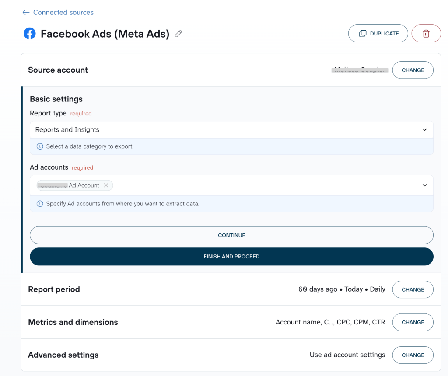Click info icon beside data category hint
The height and width of the screenshot is (376, 448).
click(x=40, y=146)
